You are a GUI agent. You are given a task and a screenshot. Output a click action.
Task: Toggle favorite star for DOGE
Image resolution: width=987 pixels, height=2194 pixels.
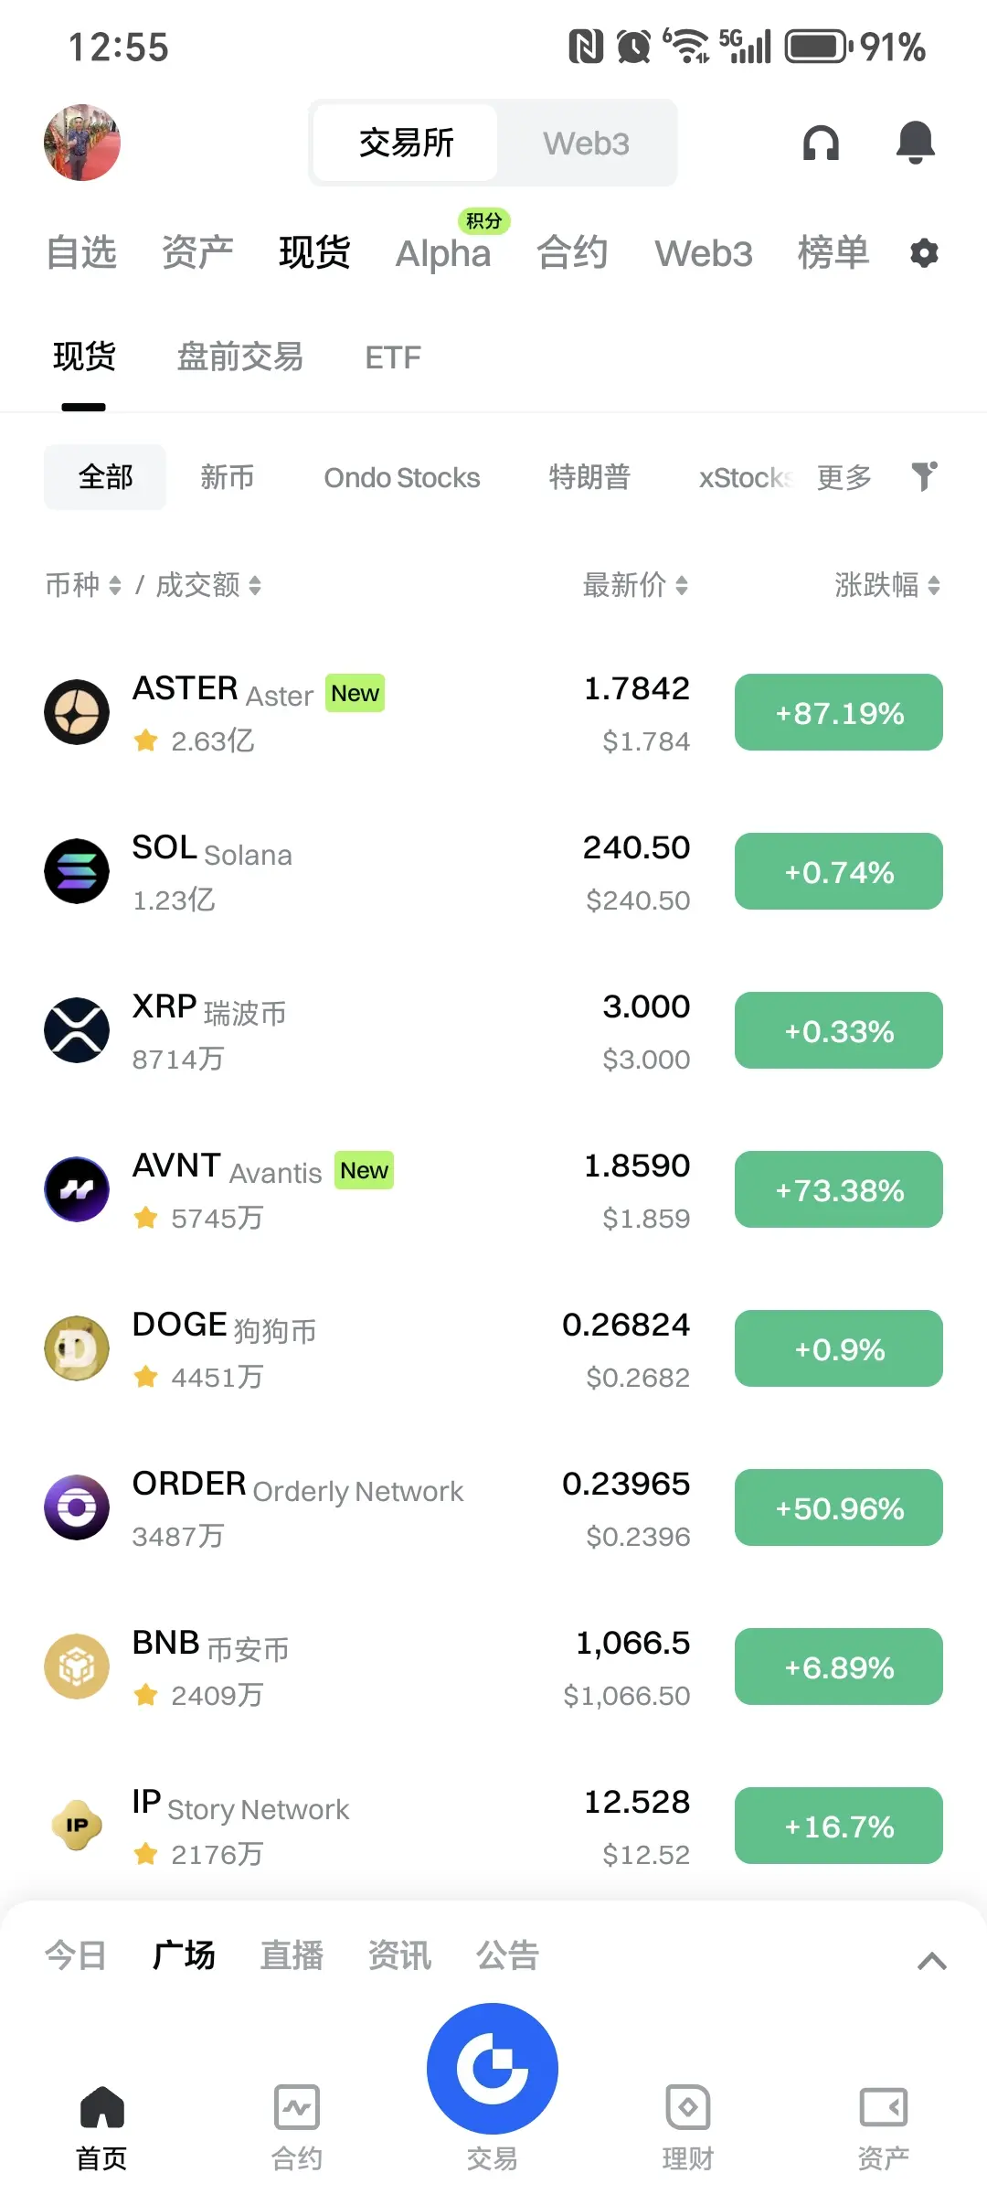tap(146, 1377)
